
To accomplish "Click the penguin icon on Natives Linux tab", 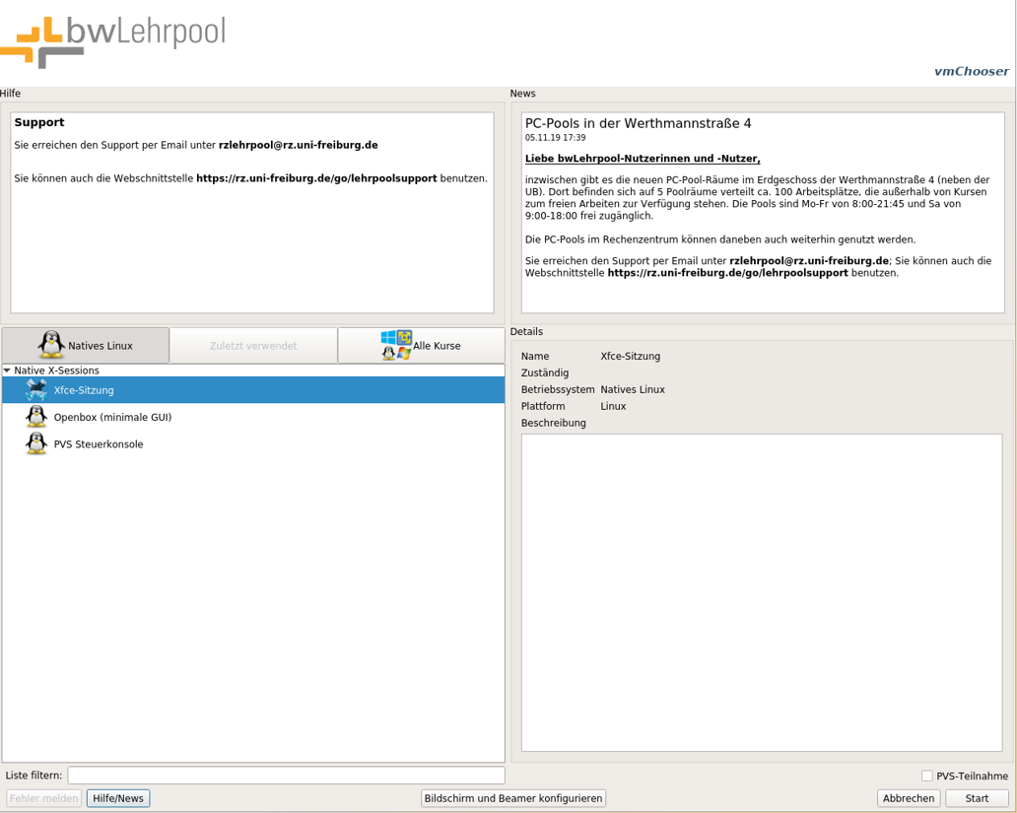I will 51,345.
